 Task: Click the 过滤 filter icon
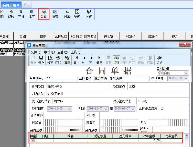[67, 14]
